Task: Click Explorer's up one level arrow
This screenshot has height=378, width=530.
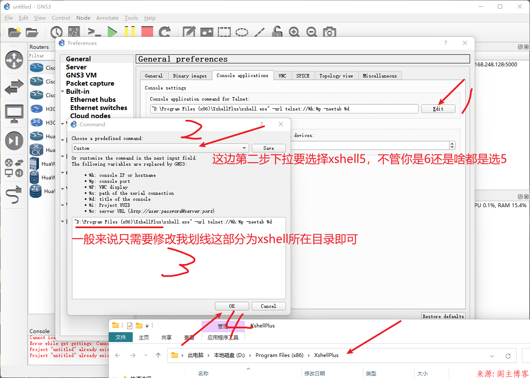Action: (158, 355)
